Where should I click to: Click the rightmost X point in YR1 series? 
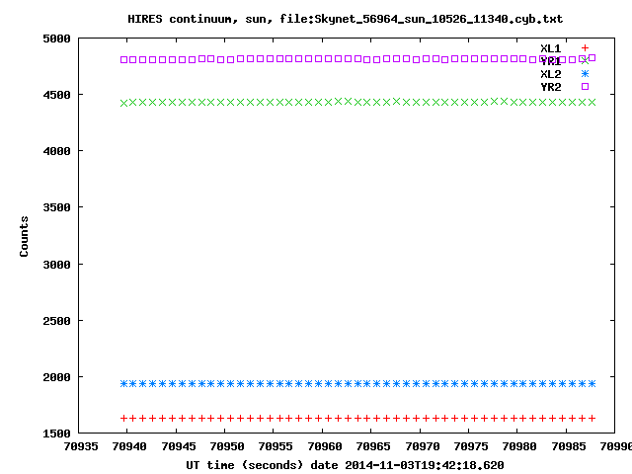point(592,102)
